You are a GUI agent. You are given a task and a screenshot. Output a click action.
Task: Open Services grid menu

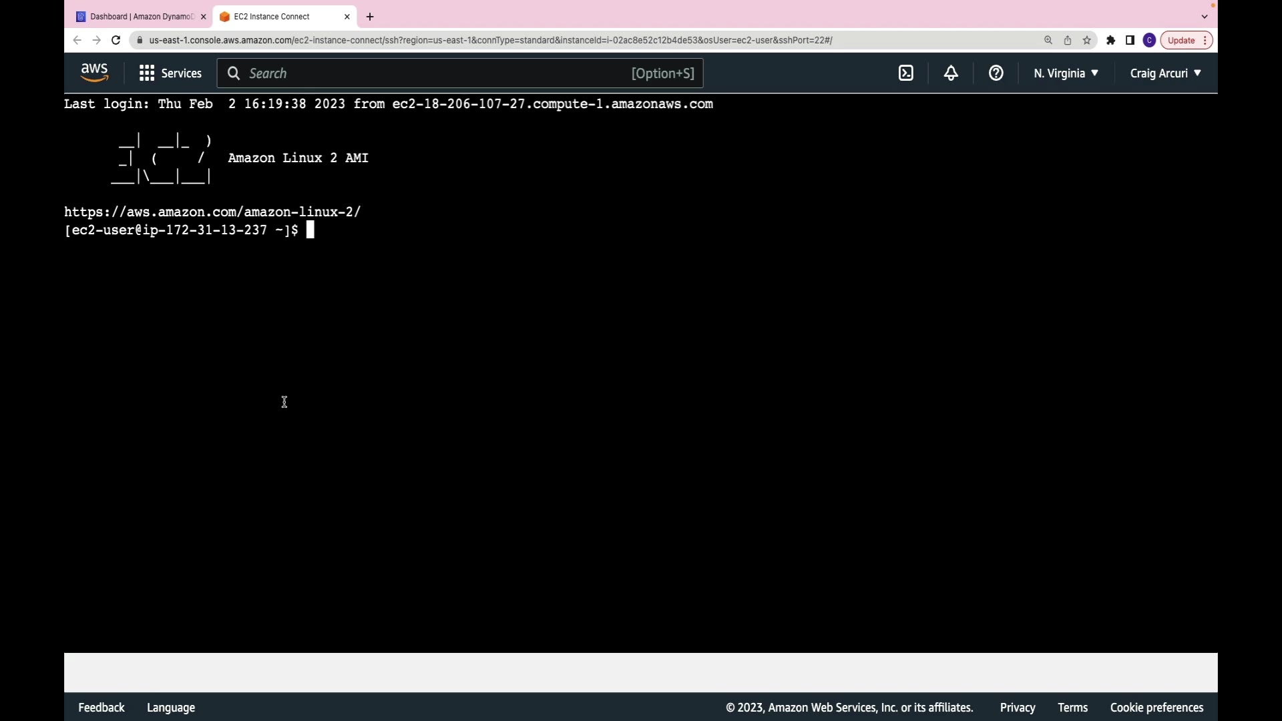pyautogui.click(x=170, y=73)
